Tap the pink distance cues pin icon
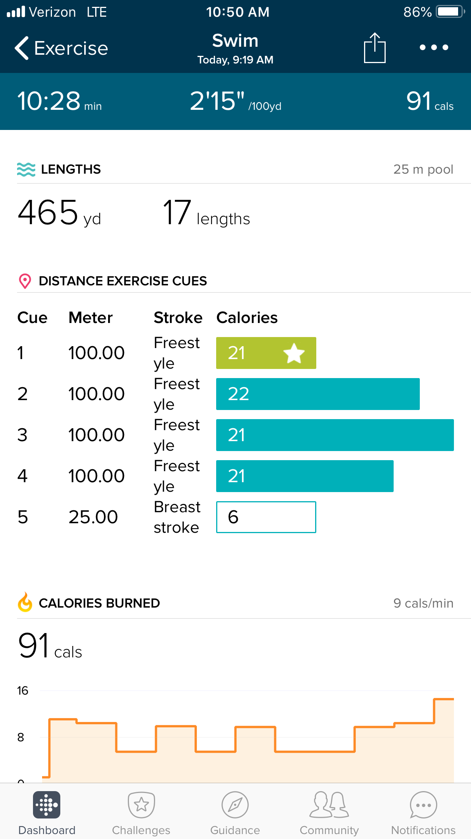 pos(25,281)
